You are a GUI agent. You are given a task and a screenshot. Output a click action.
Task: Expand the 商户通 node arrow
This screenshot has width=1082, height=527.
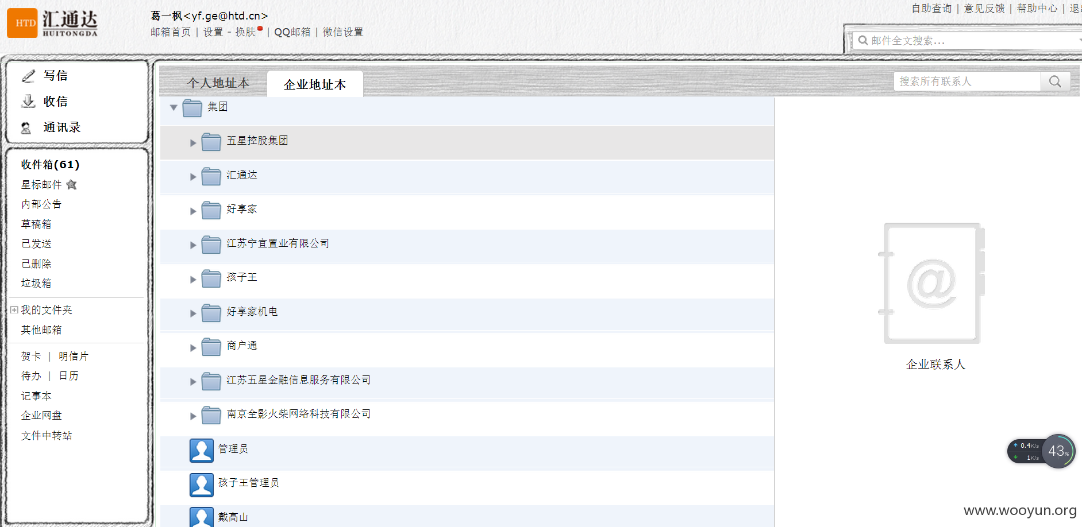(193, 348)
